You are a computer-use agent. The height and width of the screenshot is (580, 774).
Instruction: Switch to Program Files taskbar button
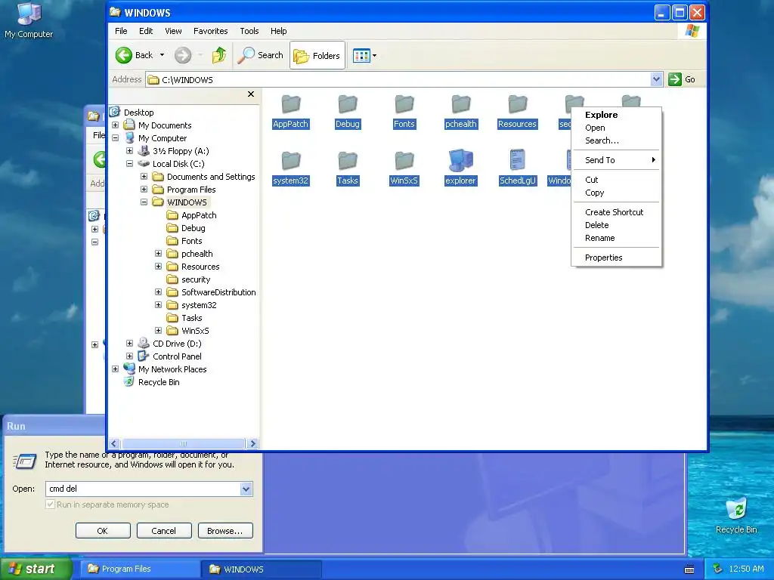pos(140,569)
